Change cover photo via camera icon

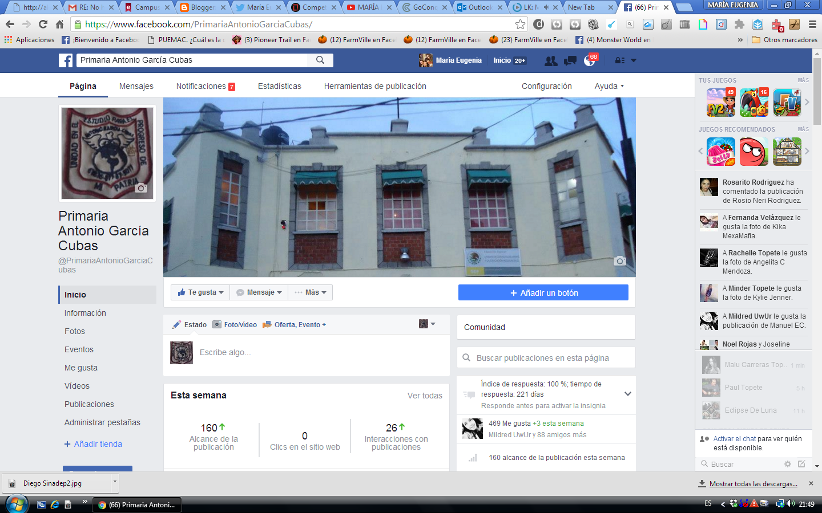pyautogui.click(x=620, y=261)
